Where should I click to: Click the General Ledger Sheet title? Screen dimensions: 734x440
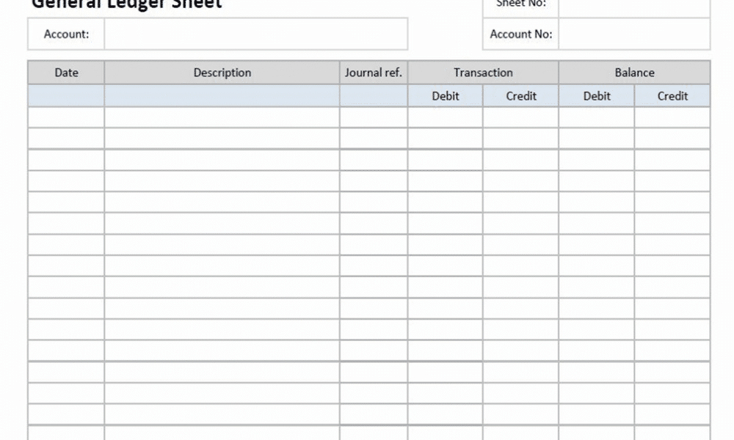coord(126,4)
